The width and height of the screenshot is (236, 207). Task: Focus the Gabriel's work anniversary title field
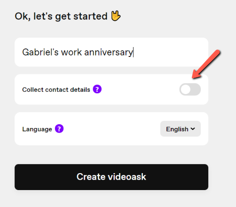(x=111, y=52)
